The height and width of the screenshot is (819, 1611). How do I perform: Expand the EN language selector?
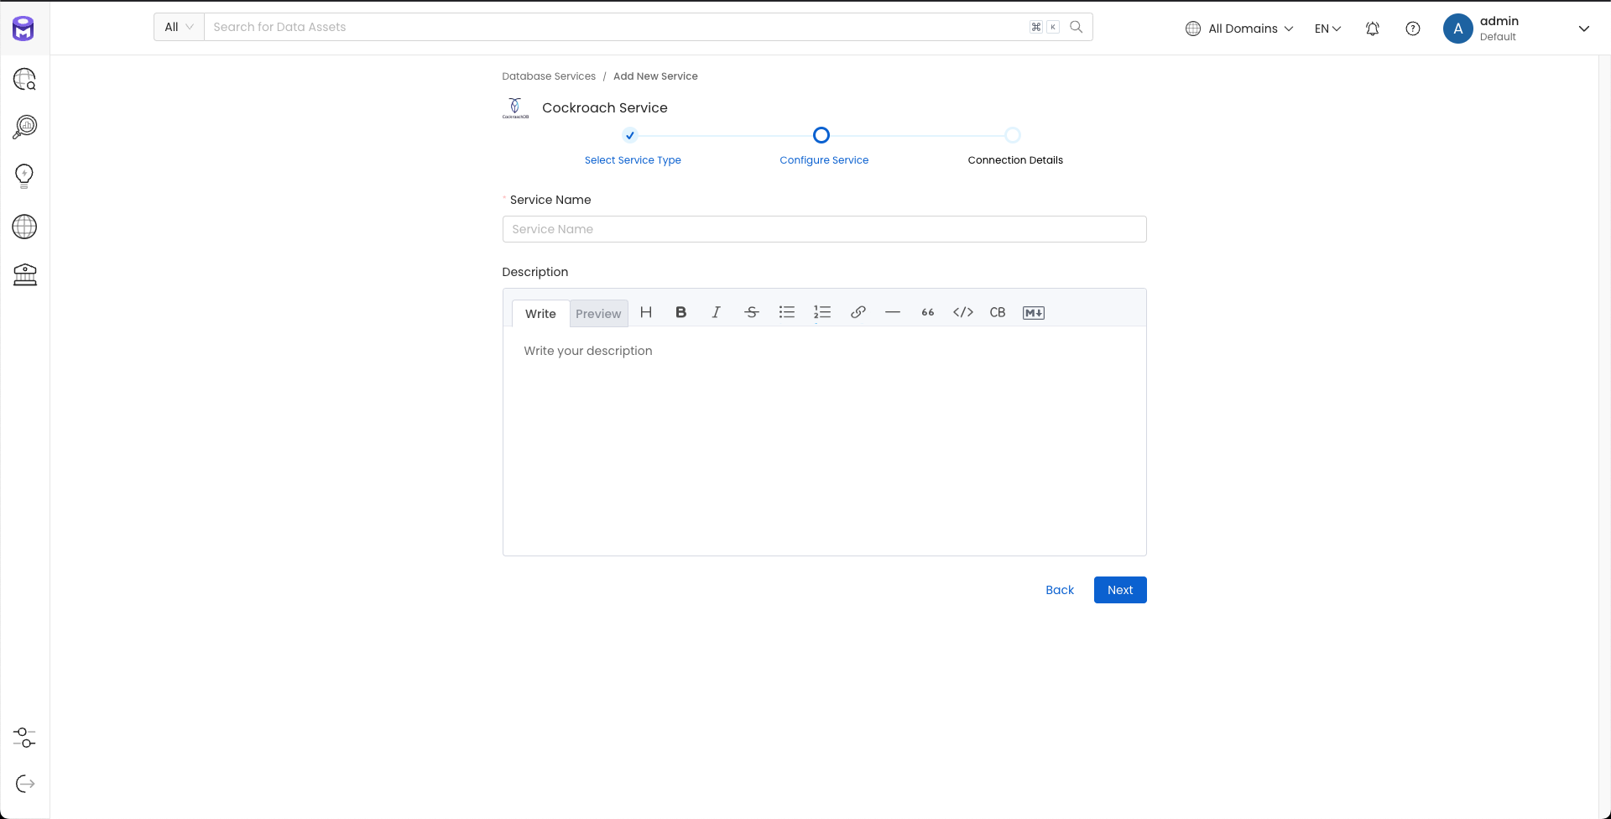[x=1327, y=29]
